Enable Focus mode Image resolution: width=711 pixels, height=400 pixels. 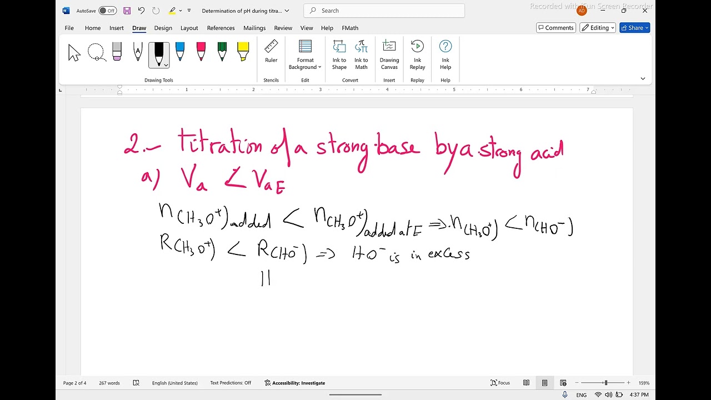pyautogui.click(x=500, y=383)
